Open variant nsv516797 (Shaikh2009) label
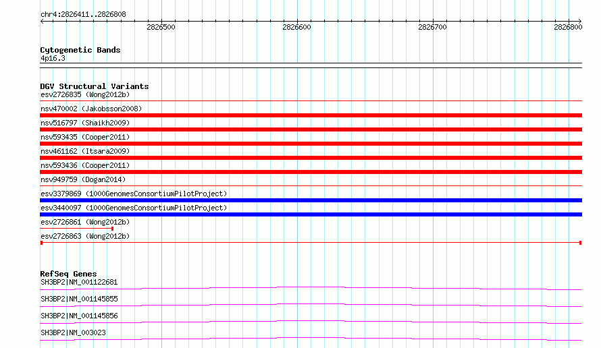This screenshot has height=348, width=601. (x=85, y=123)
